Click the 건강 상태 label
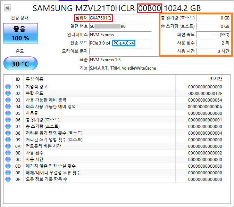 coord(19,18)
